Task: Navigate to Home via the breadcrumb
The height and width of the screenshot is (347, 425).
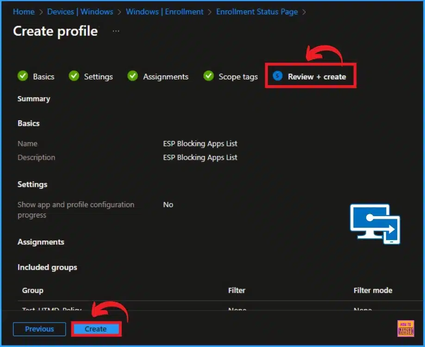Action: (x=24, y=12)
